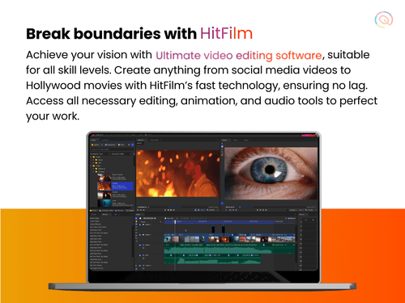The image size is (405, 303).
Task: Click the Import button in the media panel
Action: click(x=96, y=145)
